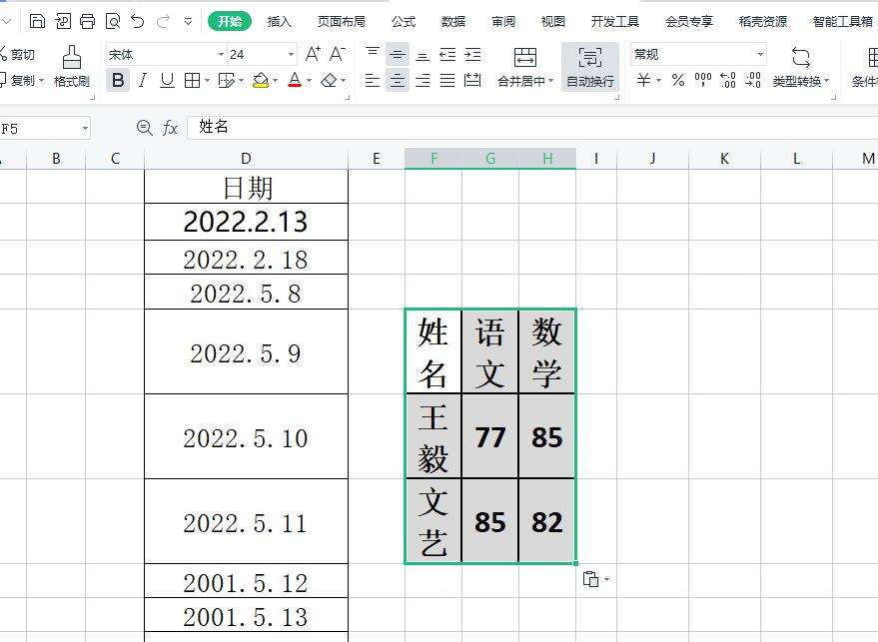Click the zoom magnifier icon beside fx
The image size is (878, 642).
145,128
